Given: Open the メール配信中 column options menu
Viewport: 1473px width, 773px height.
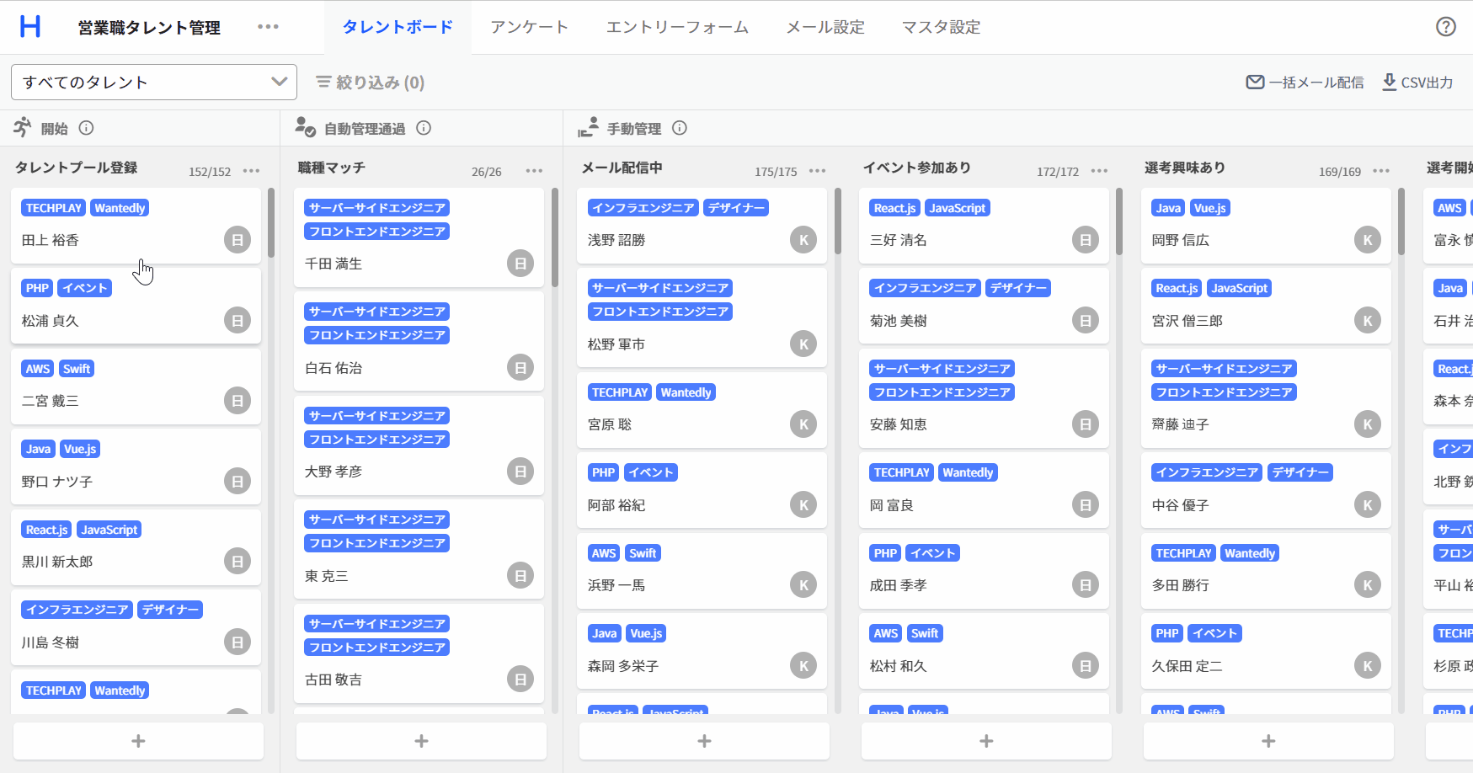Looking at the screenshot, I should pyautogui.click(x=817, y=171).
